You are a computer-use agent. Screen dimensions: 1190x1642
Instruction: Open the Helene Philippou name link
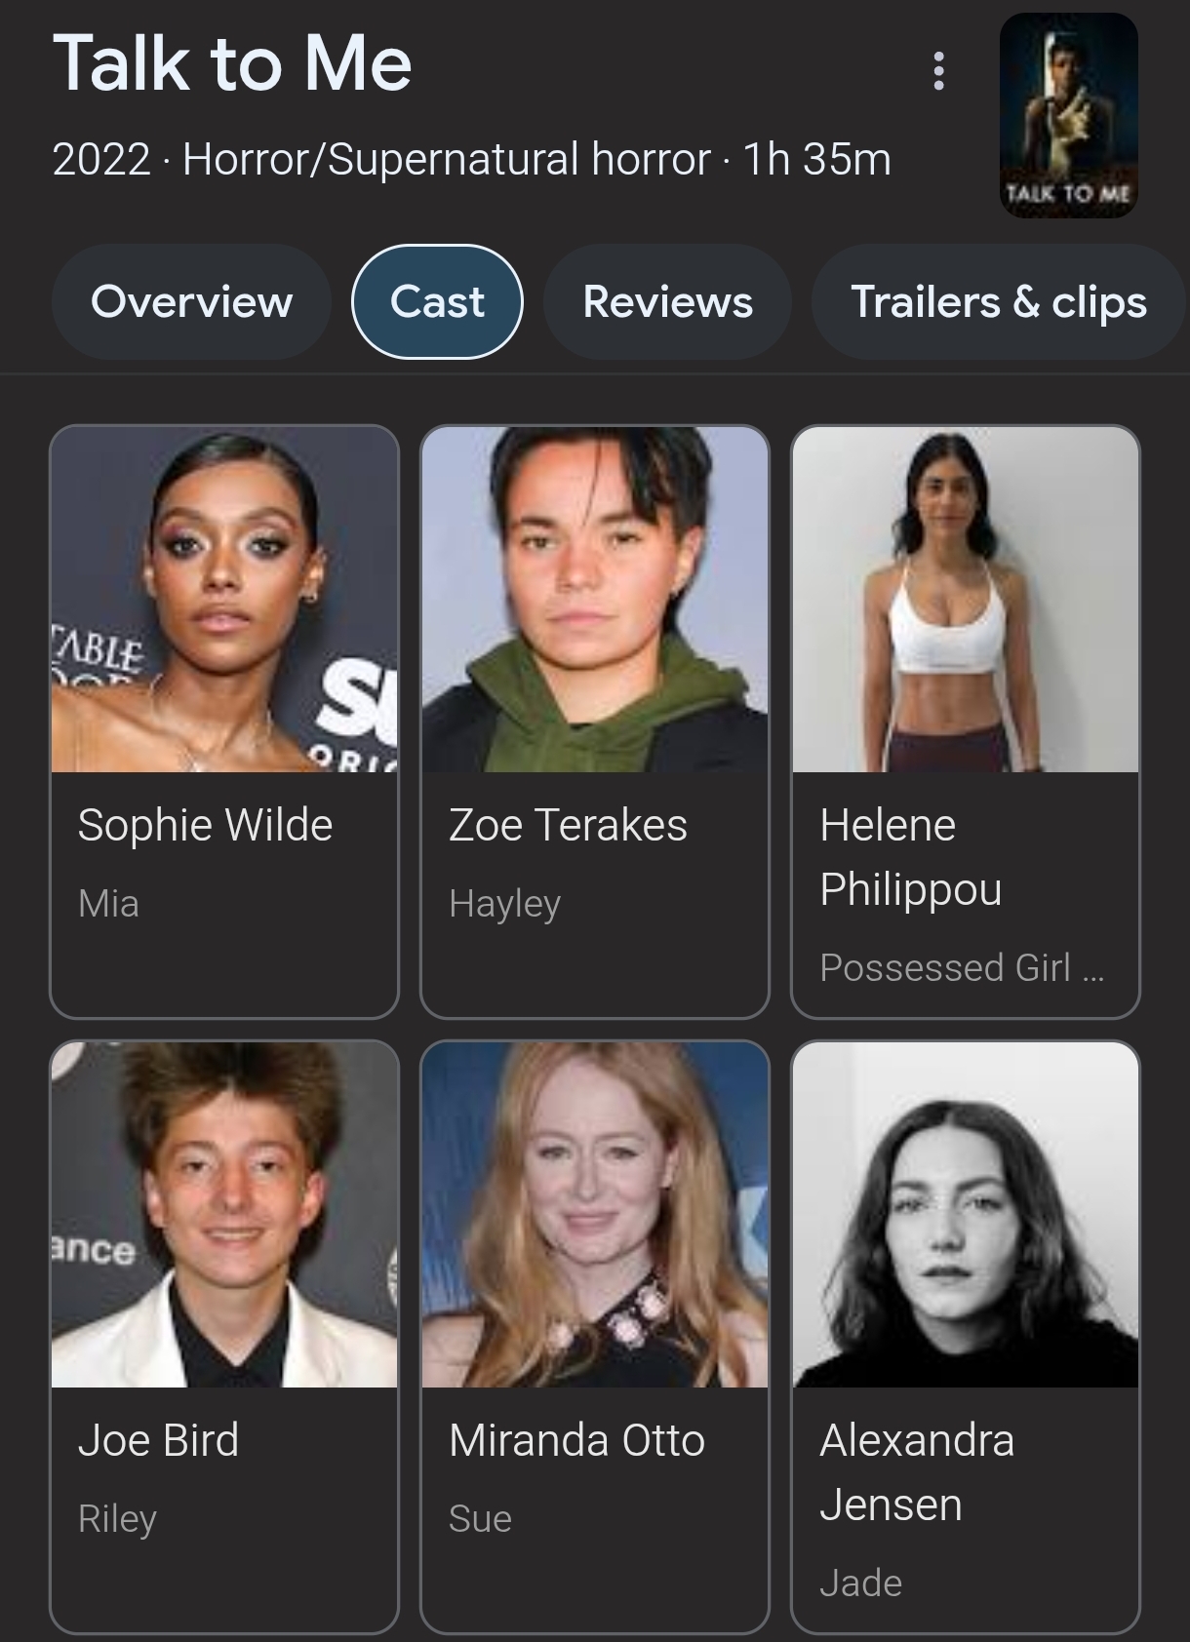click(911, 857)
